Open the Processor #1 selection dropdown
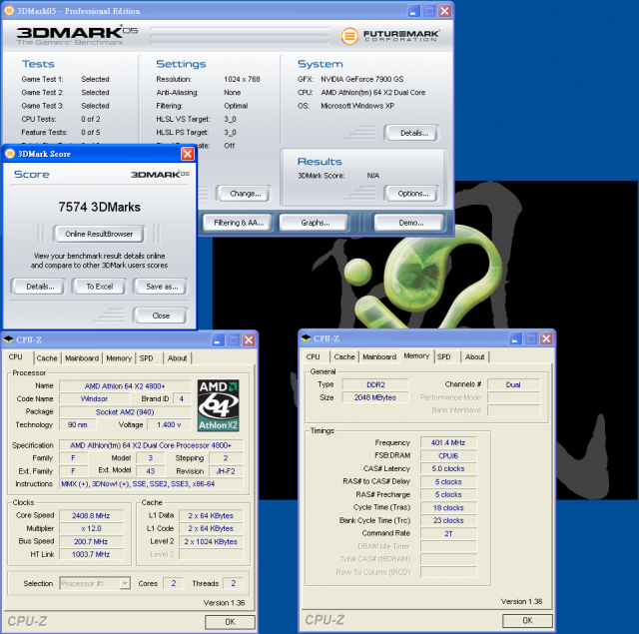The height and width of the screenshot is (634, 639). pyautogui.click(x=125, y=583)
